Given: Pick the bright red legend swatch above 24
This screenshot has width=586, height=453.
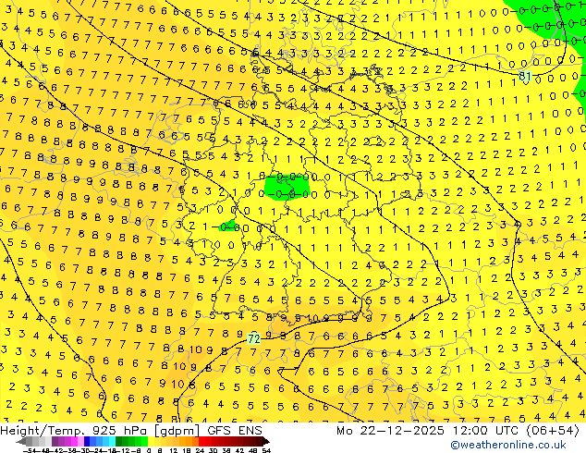Looking at the screenshot, I should (201, 441).
